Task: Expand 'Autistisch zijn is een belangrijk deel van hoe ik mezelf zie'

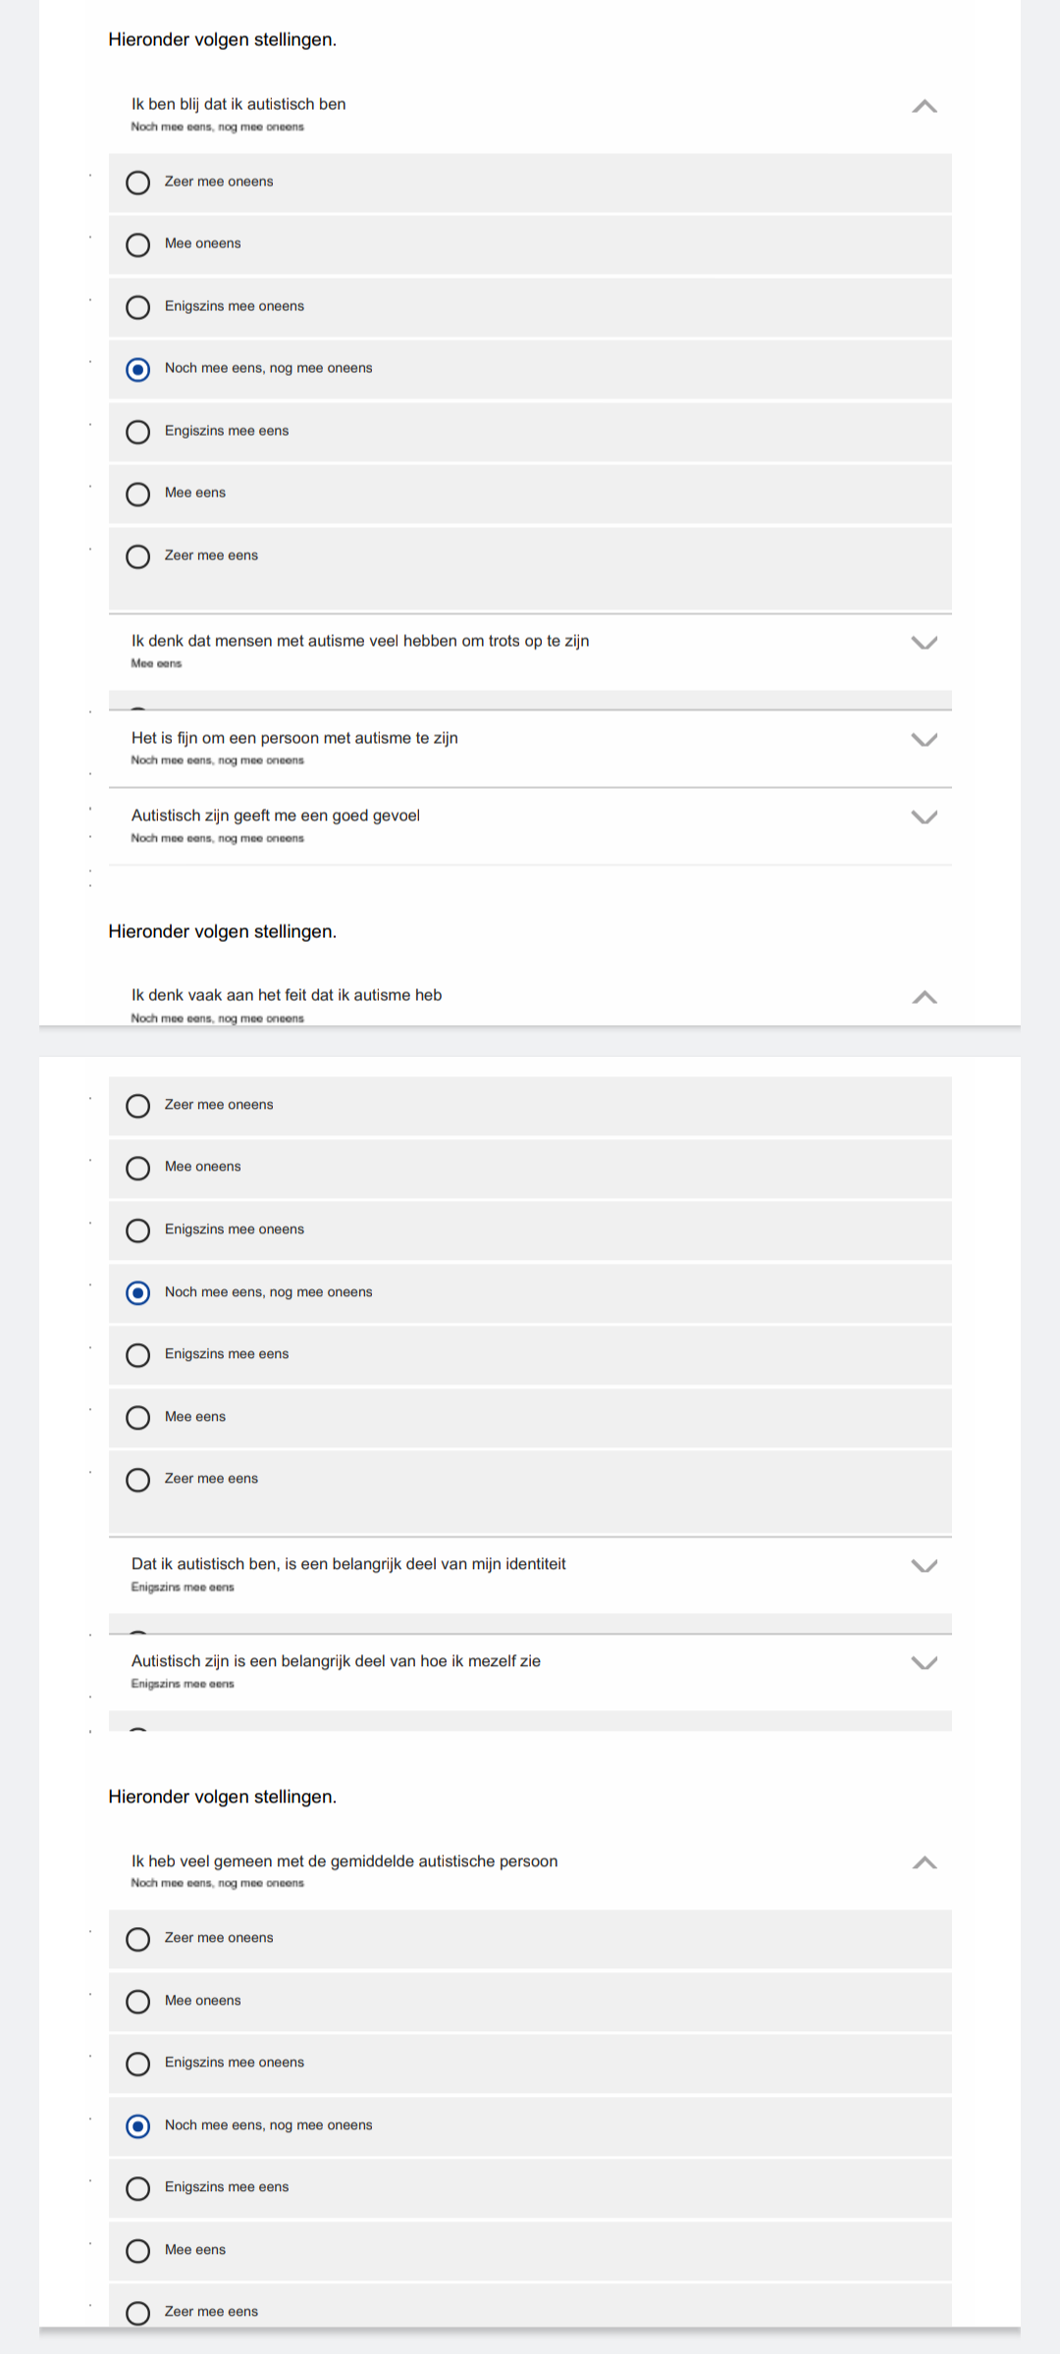Action: click(925, 1663)
